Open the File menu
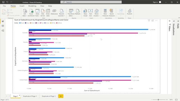The image size is (180, 101). coord(4,6)
